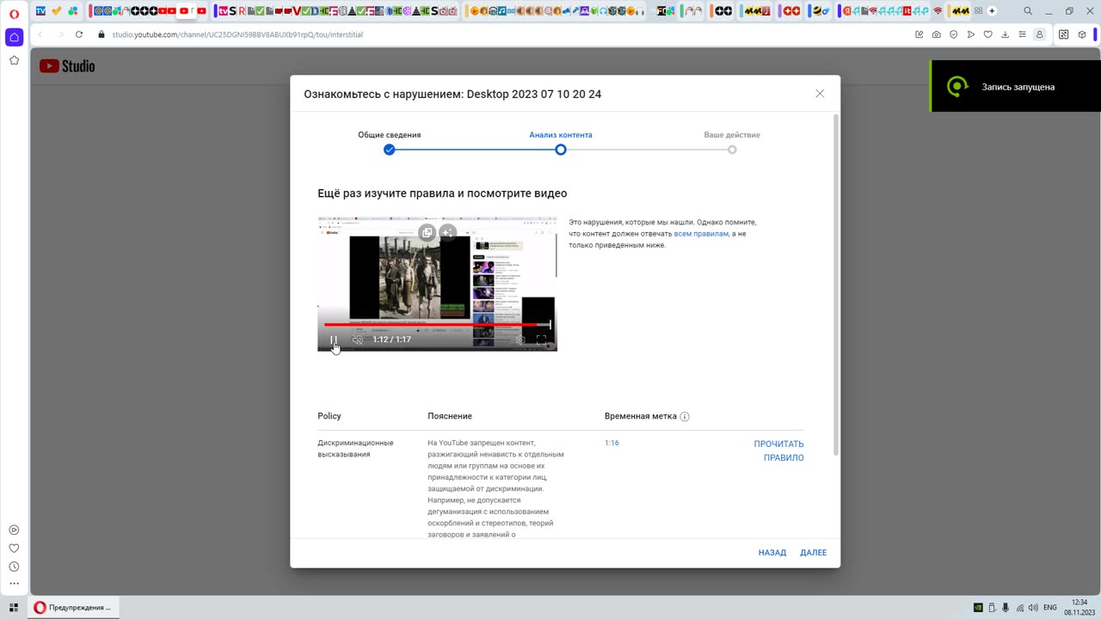Open the Nvidia icon in system tray

point(978,608)
